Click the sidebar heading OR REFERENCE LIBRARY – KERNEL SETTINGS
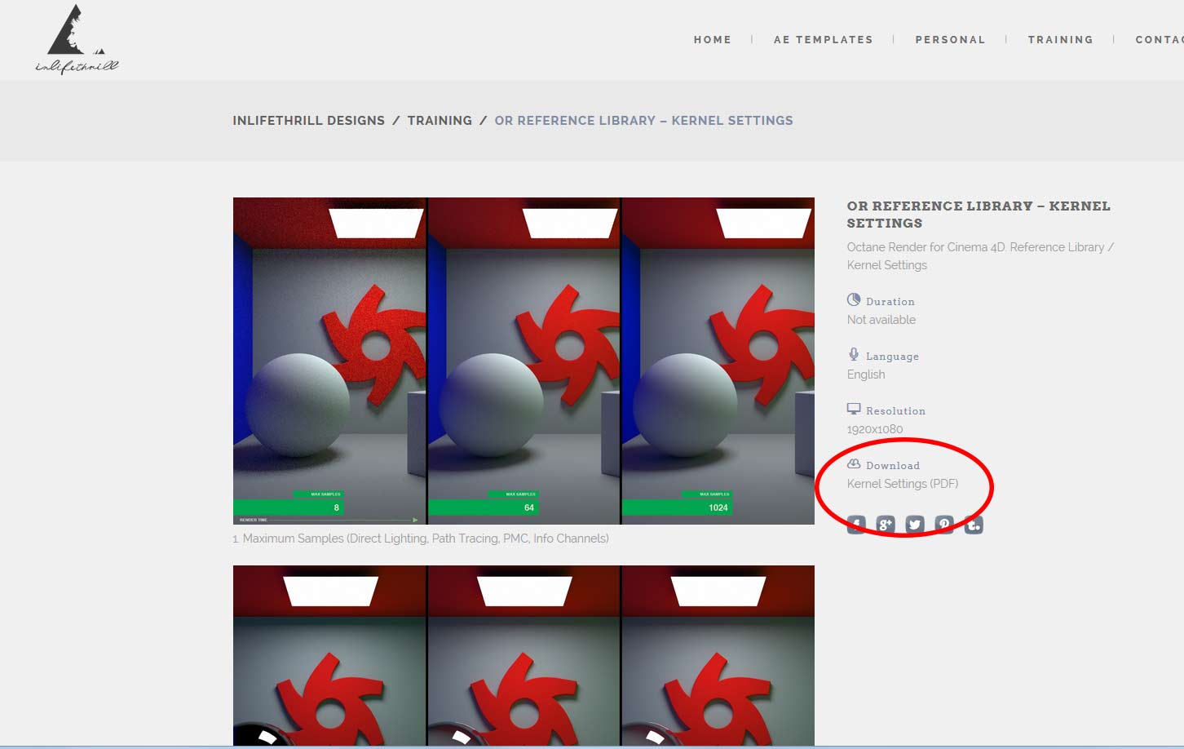1184x749 pixels. point(979,215)
